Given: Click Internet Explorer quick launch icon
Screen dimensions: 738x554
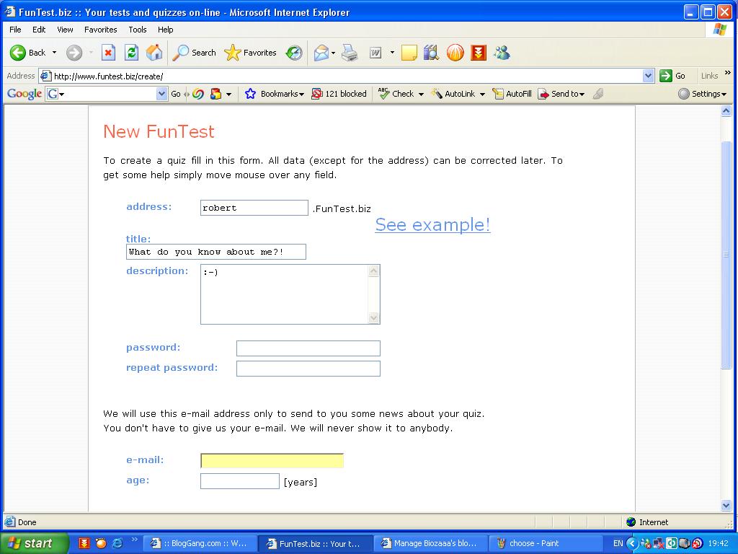Looking at the screenshot, I should coord(117,543).
